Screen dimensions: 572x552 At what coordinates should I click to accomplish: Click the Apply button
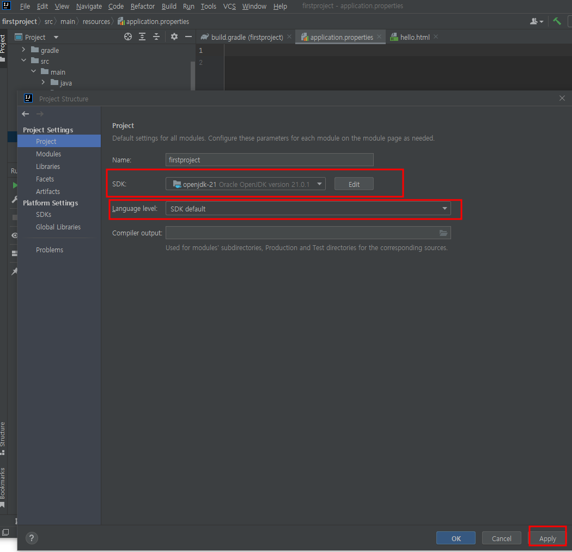[x=547, y=538]
